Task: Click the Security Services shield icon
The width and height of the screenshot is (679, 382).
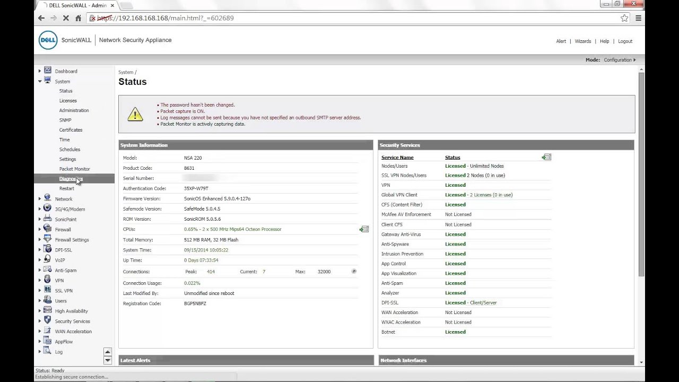Action: point(47,320)
